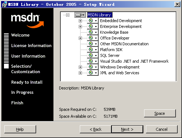Select Other MSDN Documentation item
Image resolution: width=182 pixels, height=138 pixels.
click(x=124, y=44)
